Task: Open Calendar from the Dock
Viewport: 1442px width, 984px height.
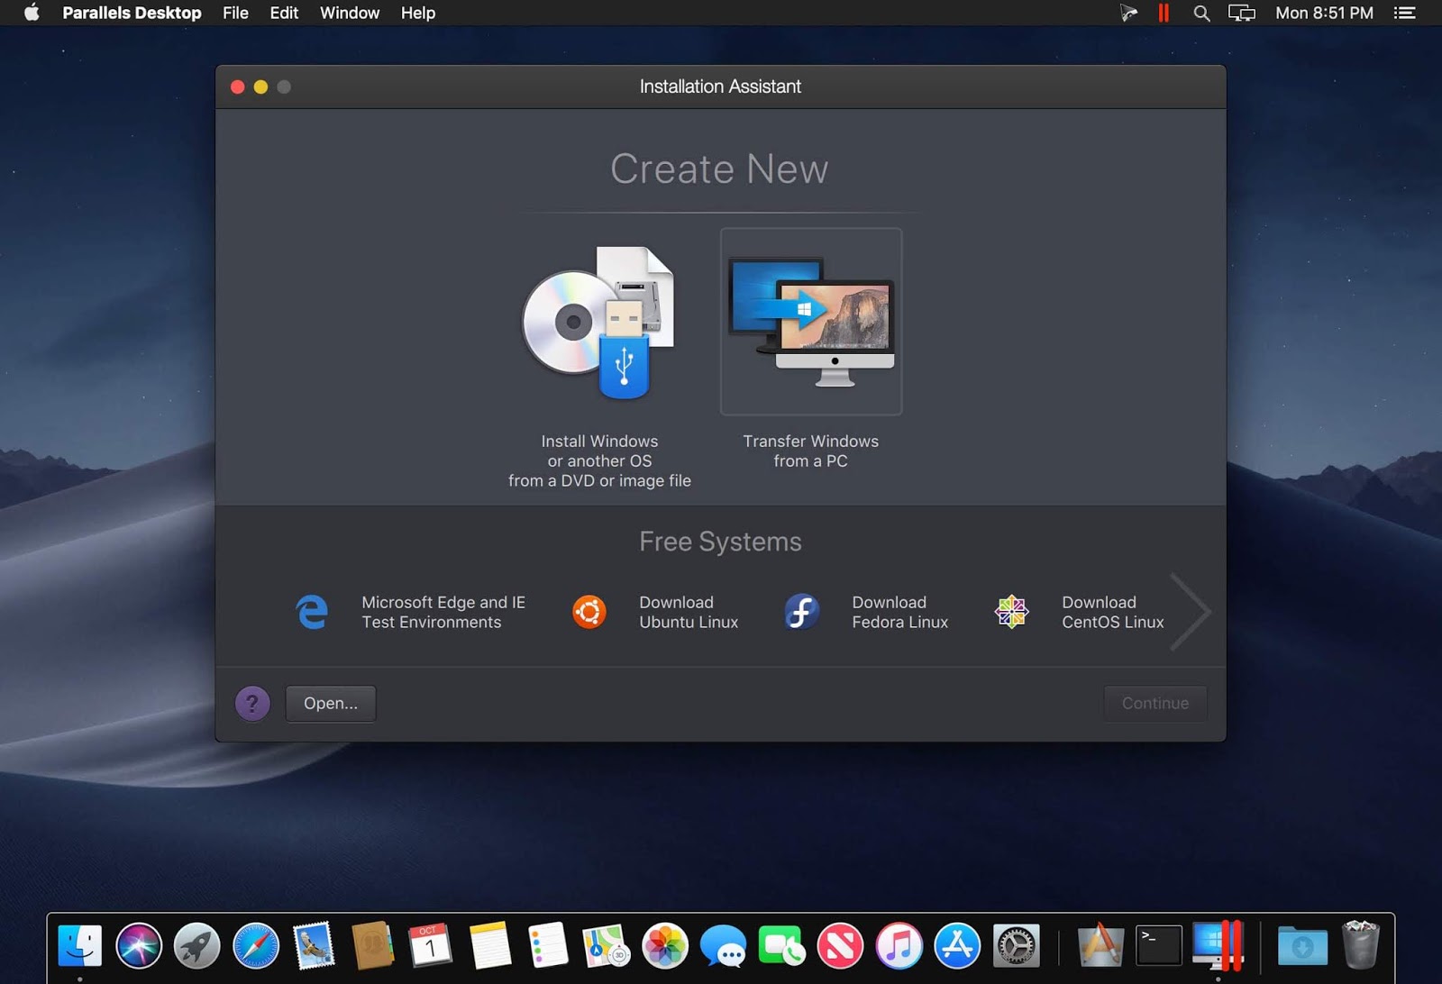Action: coord(431,945)
